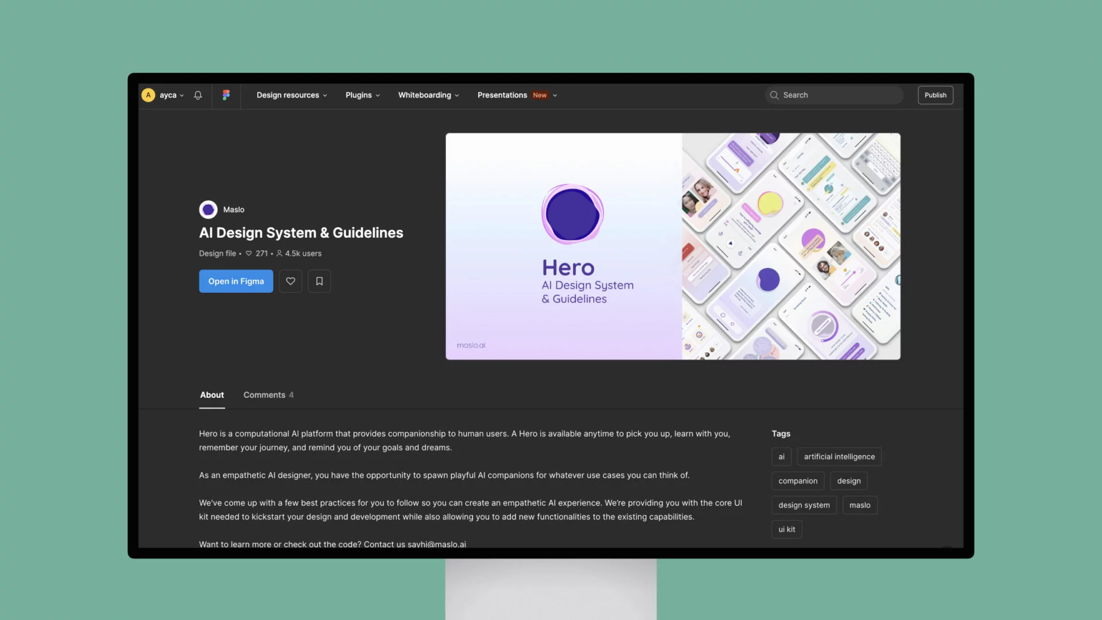Select the About tab

211,395
